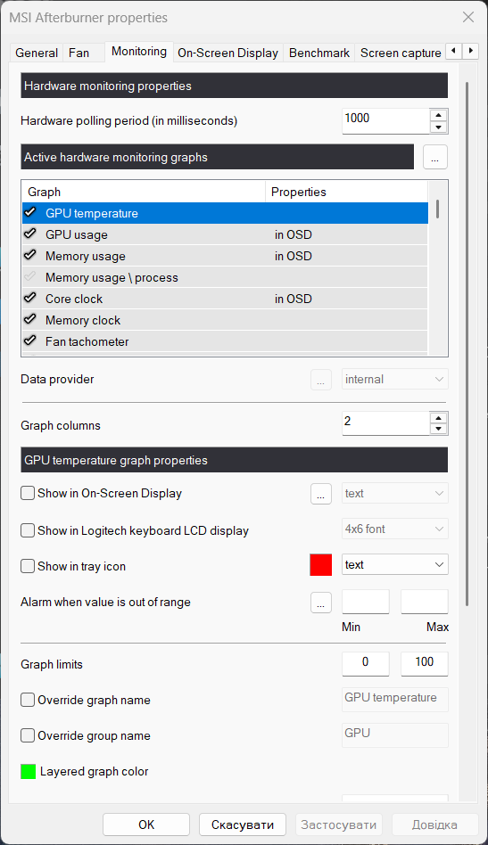This screenshot has width=488, height=845.
Task: Click the ellipsis button next to Show in On-Screen Display
Action: (x=321, y=494)
